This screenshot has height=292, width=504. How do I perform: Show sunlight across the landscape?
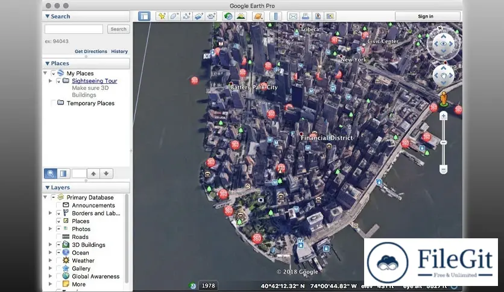click(x=241, y=16)
